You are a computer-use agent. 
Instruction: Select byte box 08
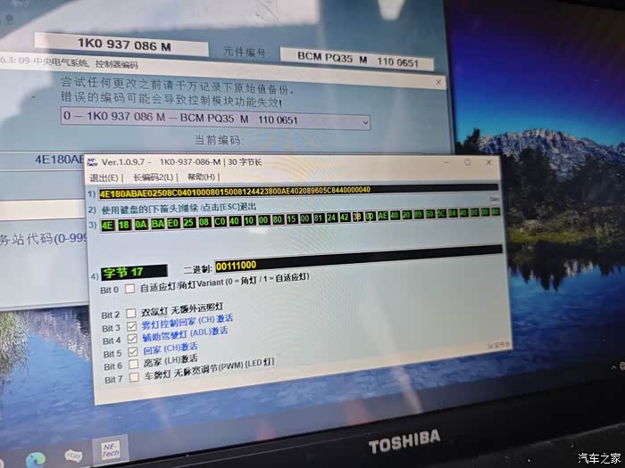[204, 222]
